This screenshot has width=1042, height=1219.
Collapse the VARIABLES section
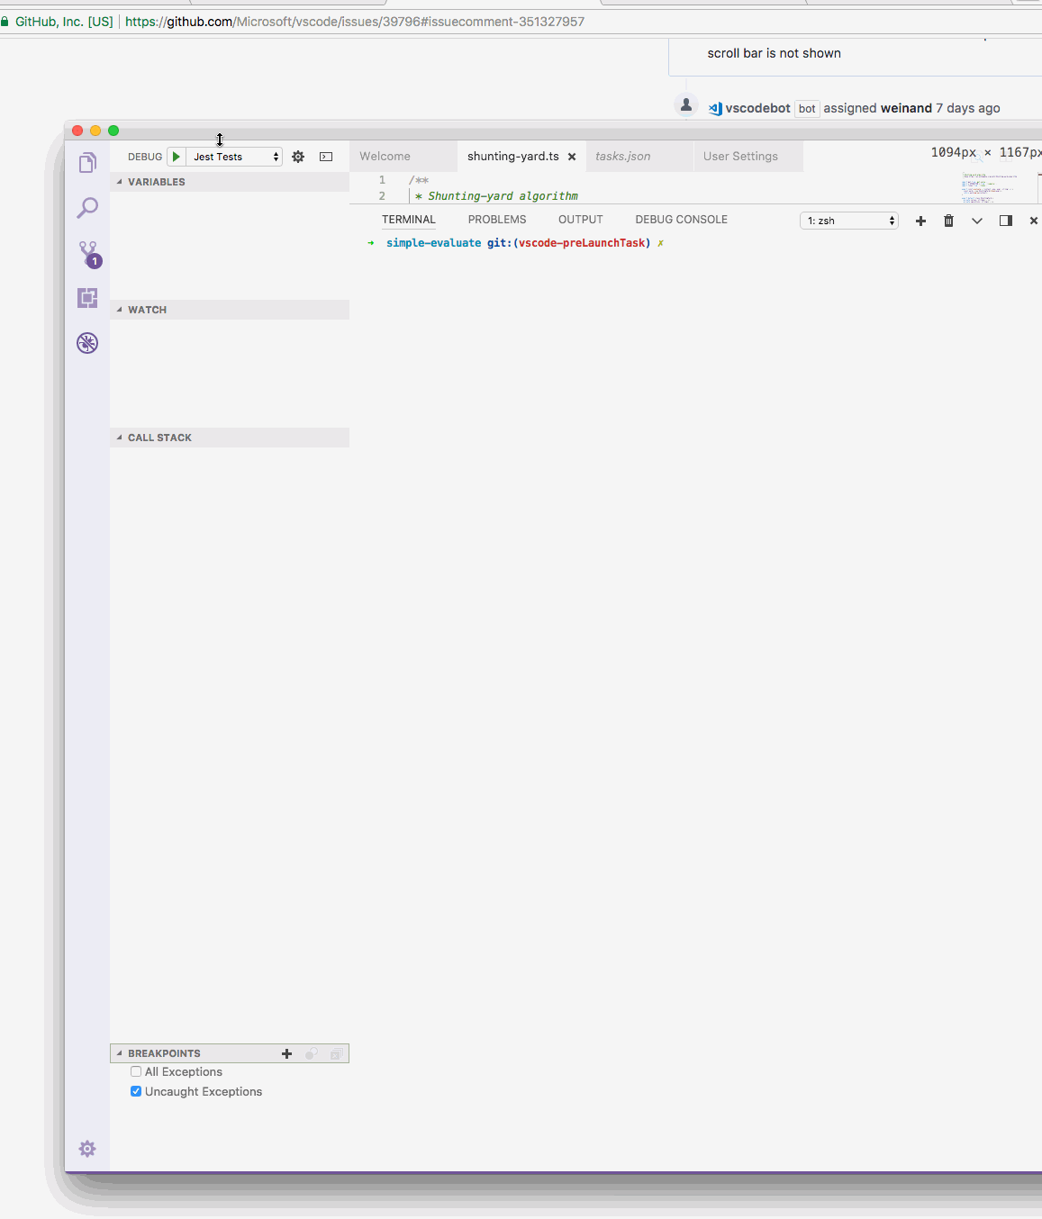[x=120, y=181]
